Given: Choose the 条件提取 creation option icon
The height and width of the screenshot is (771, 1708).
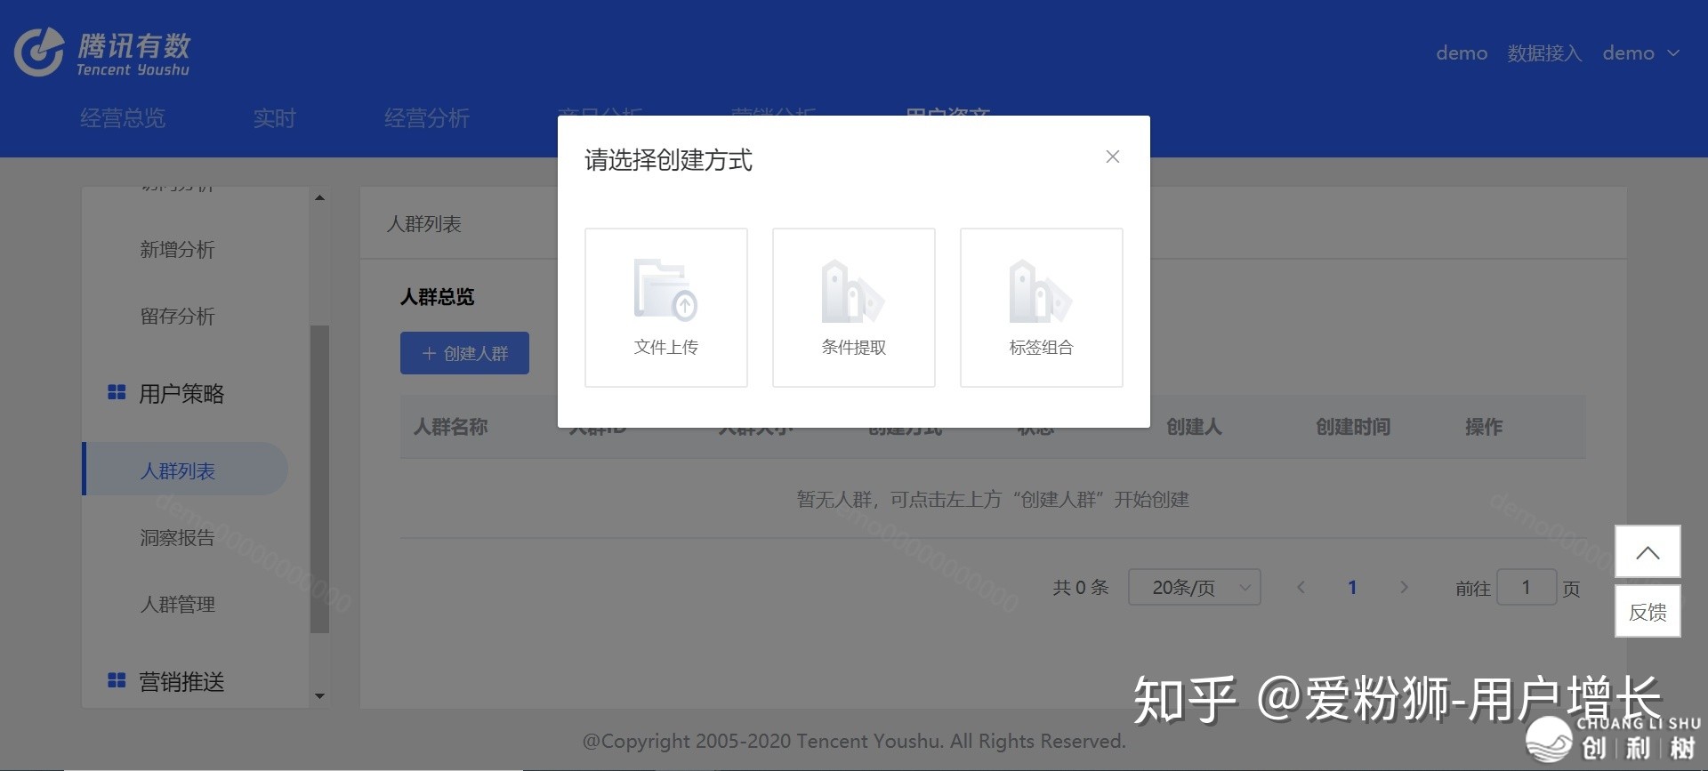Looking at the screenshot, I should [853, 291].
